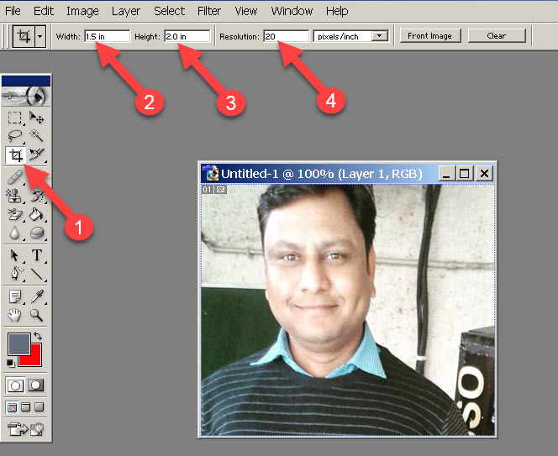Viewport: 558px width, 456px height.
Task: Pick the Line tool
Action: [x=36, y=274]
